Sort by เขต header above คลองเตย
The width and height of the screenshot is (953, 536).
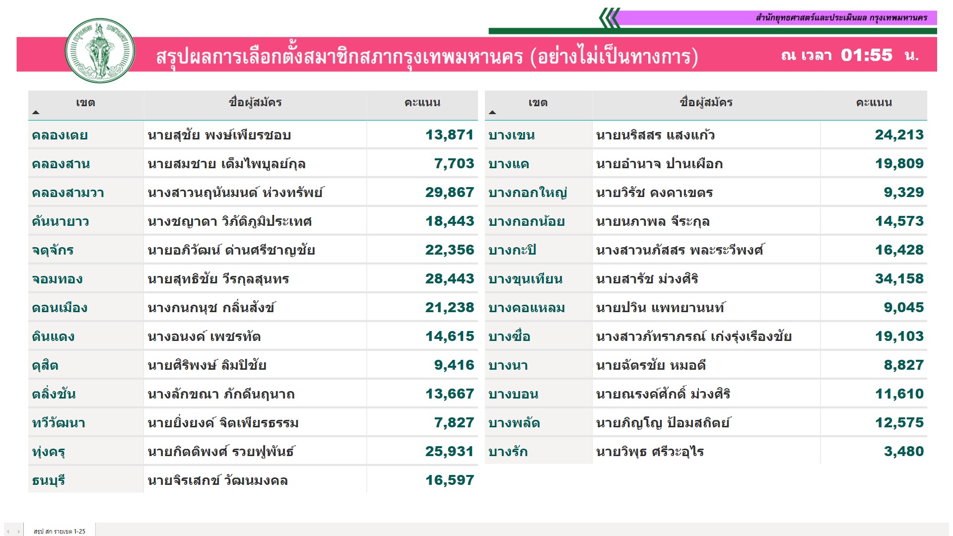pyautogui.click(x=85, y=103)
